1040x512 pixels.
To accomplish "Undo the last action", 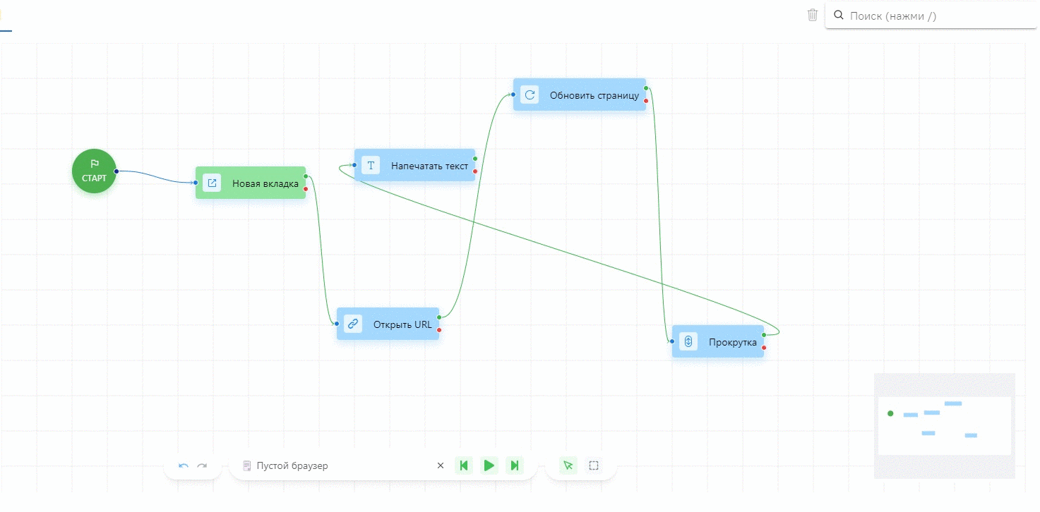I will click(184, 466).
